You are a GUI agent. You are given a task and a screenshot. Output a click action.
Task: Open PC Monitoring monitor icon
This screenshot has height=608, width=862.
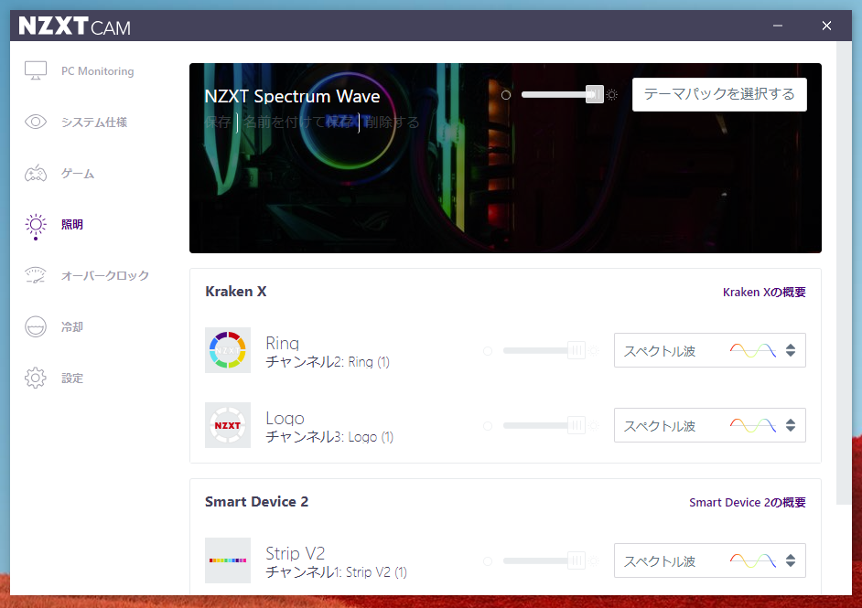pyautogui.click(x=36, y=70)
